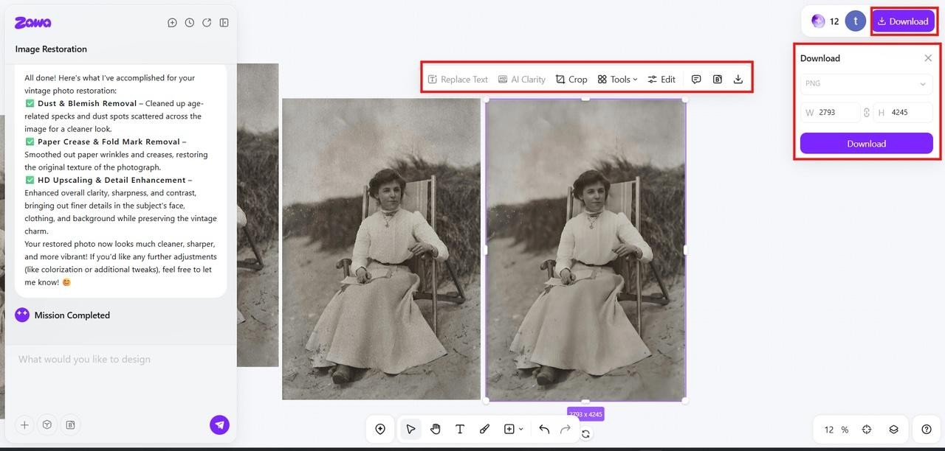This screenshot has width=945, height=451.
Task: Select the restored photo on the right
Action: click(585, 251)
